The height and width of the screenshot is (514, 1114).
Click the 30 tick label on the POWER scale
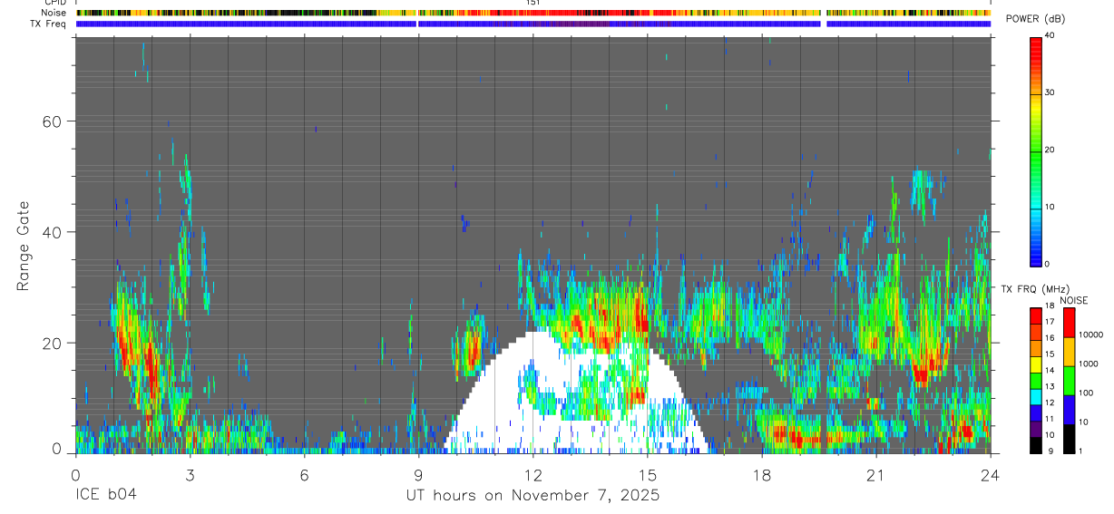click(x=1050, y=92)
